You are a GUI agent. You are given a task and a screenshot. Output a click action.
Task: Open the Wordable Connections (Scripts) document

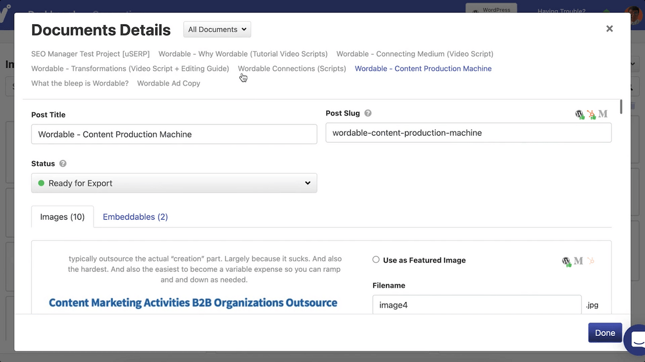[292, 69]
